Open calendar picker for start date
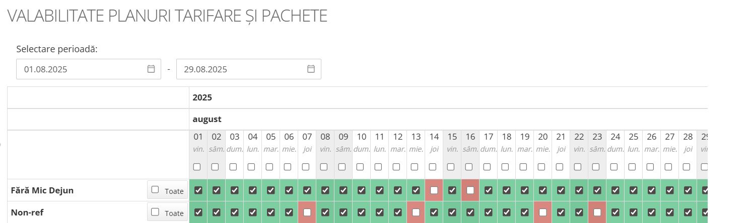Image resolution: width=750 pixels, height=223 pixels. tap(151, 69)
